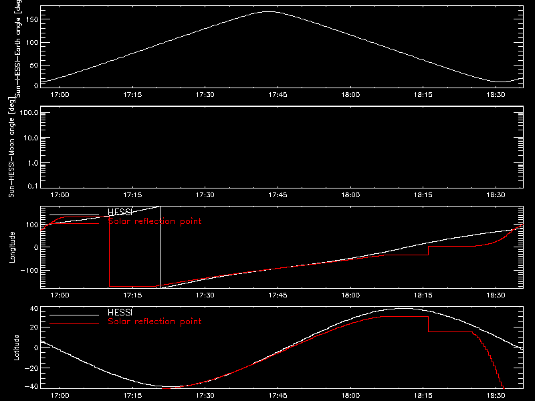Select 17:00 under the Sun-HESSI-Moon angle plot
The width and height of the screenshot is (535, 401).
click(60, 195)
